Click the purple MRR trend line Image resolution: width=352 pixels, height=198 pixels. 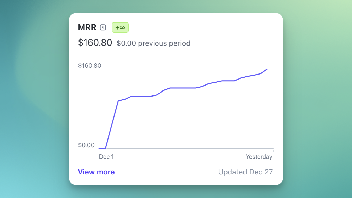[183, 88]
